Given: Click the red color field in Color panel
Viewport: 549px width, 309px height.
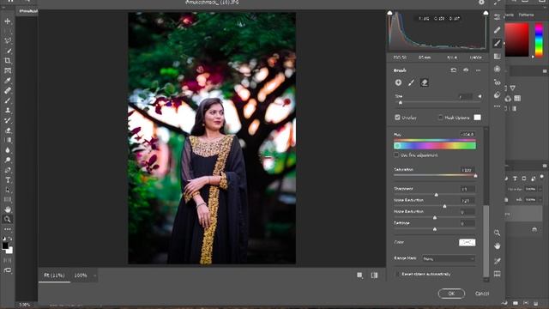Looking at the screenshot, I should point(516,40).
